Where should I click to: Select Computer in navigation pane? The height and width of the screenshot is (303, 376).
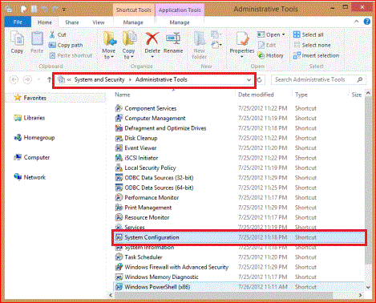point(37,157)
